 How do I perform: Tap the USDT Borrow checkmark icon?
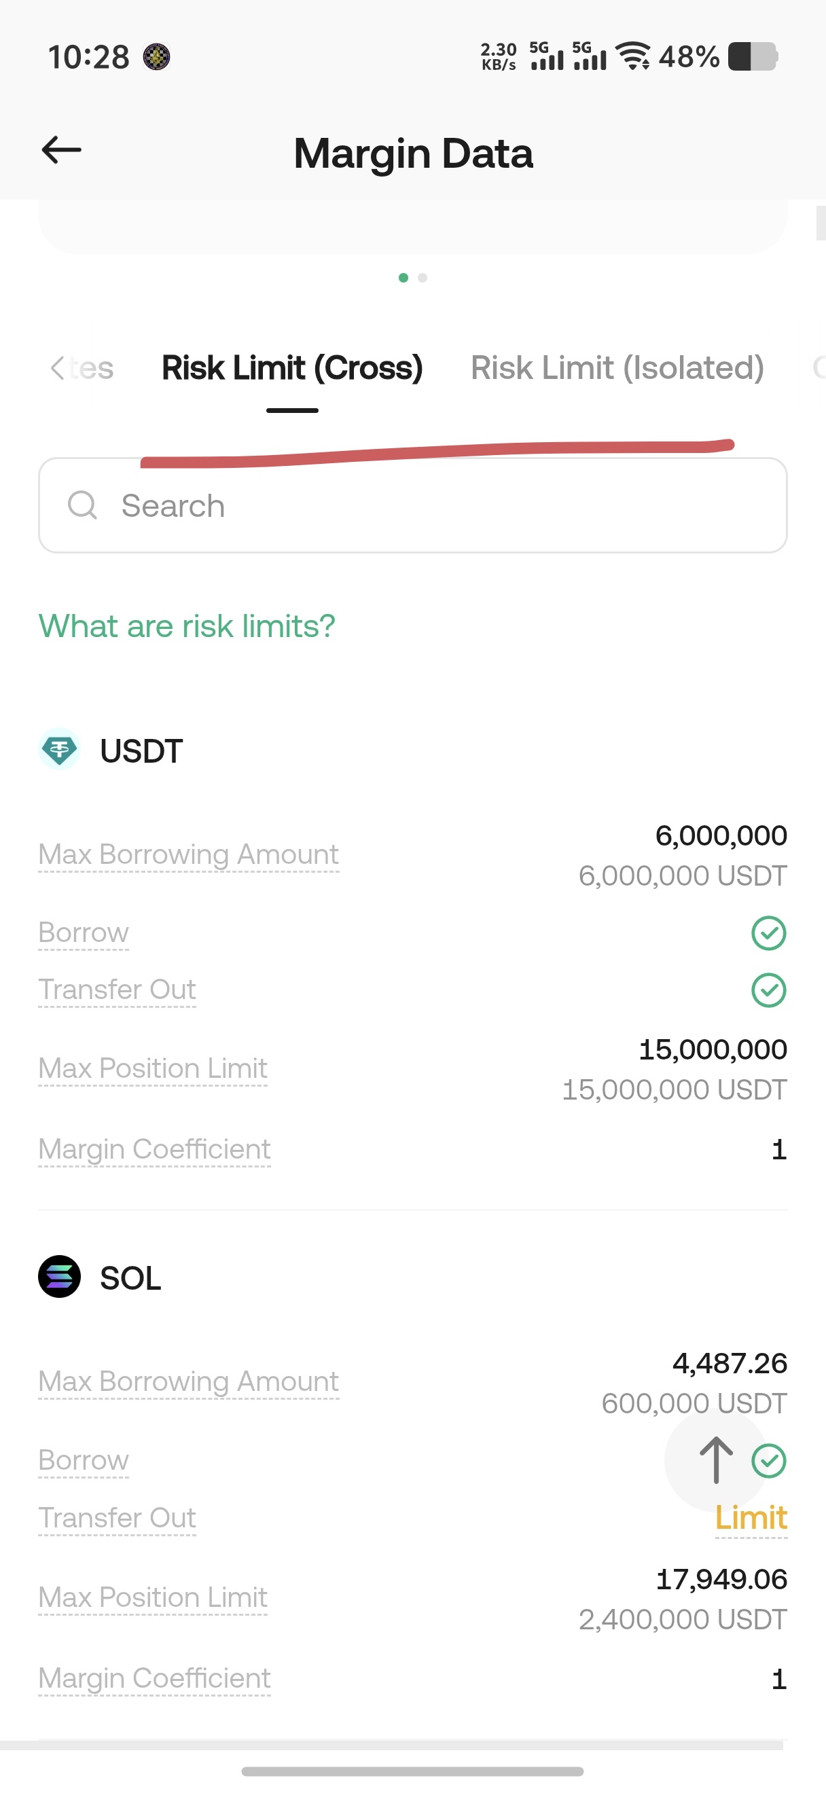click(768, 933)
